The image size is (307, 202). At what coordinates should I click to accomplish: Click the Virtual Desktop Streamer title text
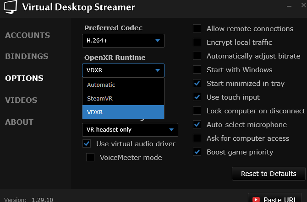pyautogui.click(x=78, y=7)
